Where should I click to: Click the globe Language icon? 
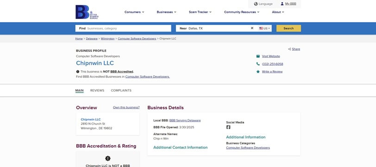click(256, 4)
